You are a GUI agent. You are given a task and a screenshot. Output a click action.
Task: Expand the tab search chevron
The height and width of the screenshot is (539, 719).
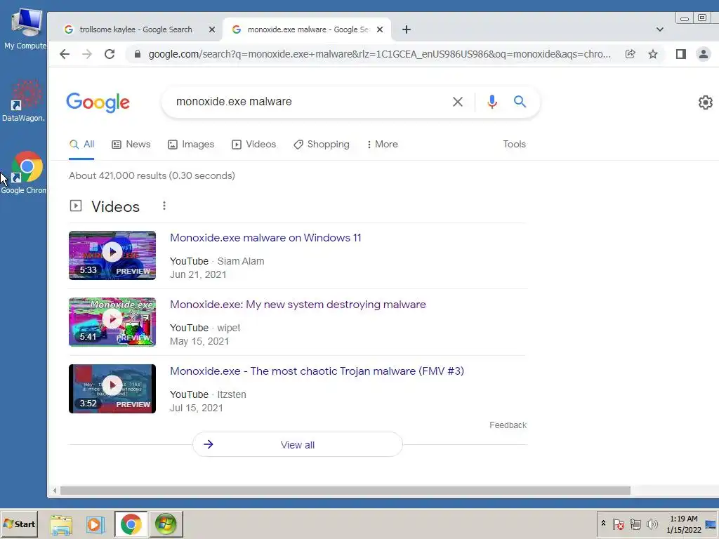tap(660, 29)
